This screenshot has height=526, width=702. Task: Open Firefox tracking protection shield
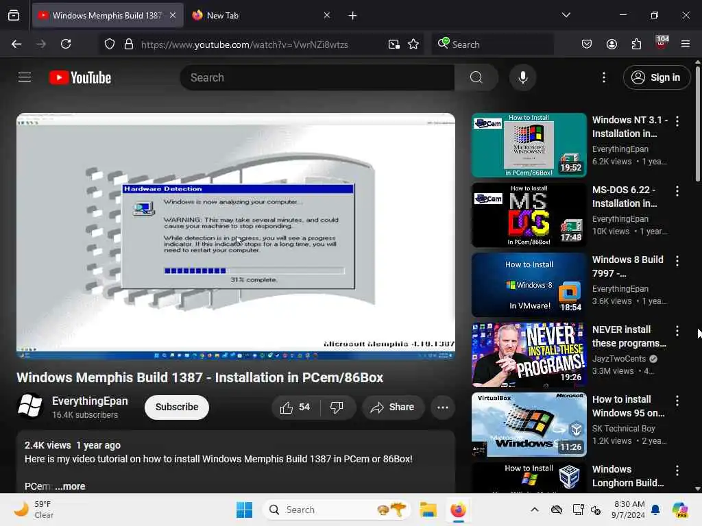pos(110,45)
